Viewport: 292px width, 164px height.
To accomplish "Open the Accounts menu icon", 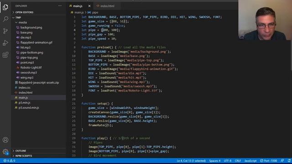I will pyautogui.click(x=5, y=140).
